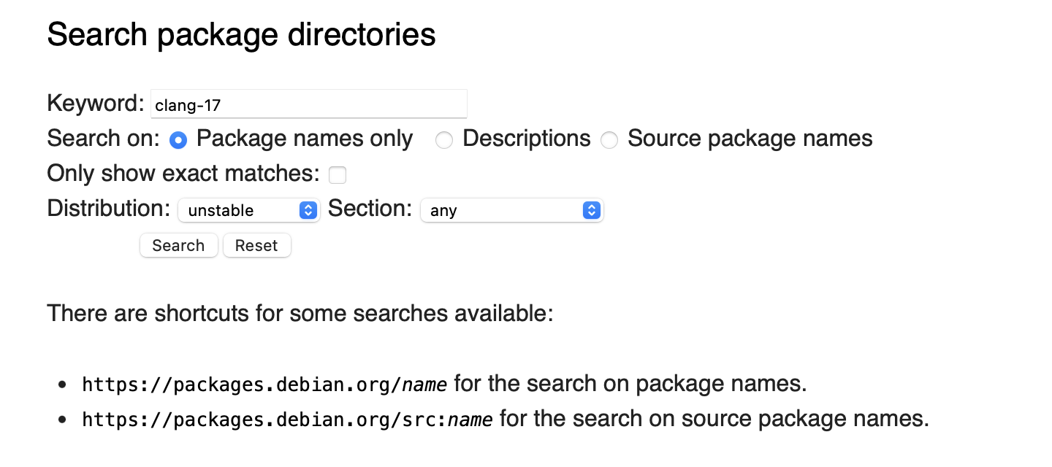
Task: Open the Distribution dropdown showing unstable
Action: (248, 210)
